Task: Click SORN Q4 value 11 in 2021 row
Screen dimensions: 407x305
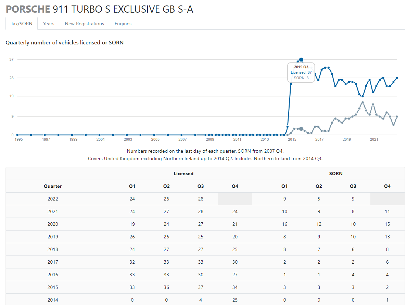Action: coord(387,211)
